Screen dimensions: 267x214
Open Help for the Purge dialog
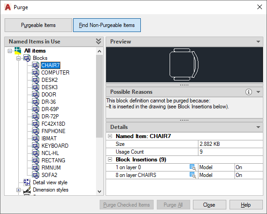click(246, 205)
